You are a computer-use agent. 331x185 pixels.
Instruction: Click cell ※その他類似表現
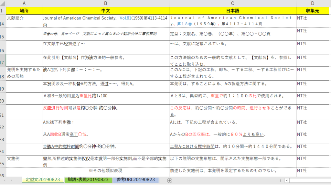106,172
